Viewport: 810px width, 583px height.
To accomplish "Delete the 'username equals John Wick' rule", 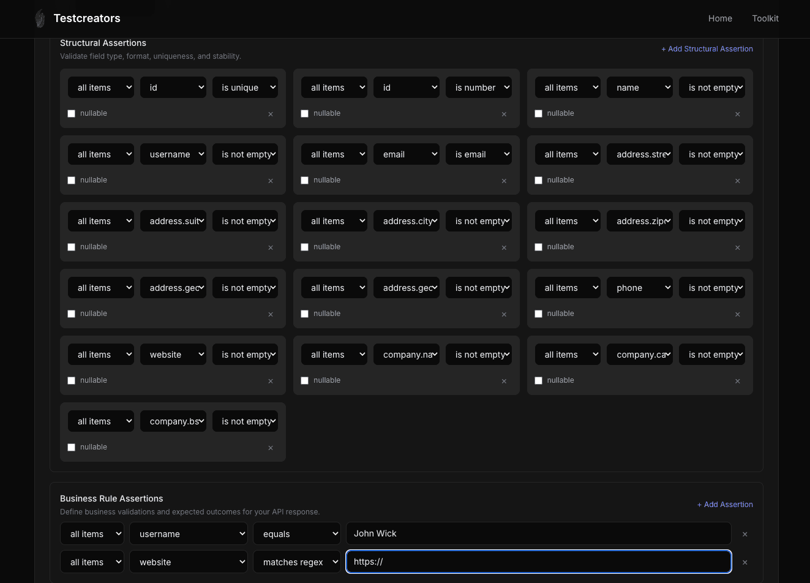I will 744,534.
